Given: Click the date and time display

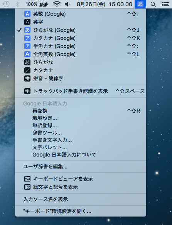Looking at the screenshot, I should 105,4.
